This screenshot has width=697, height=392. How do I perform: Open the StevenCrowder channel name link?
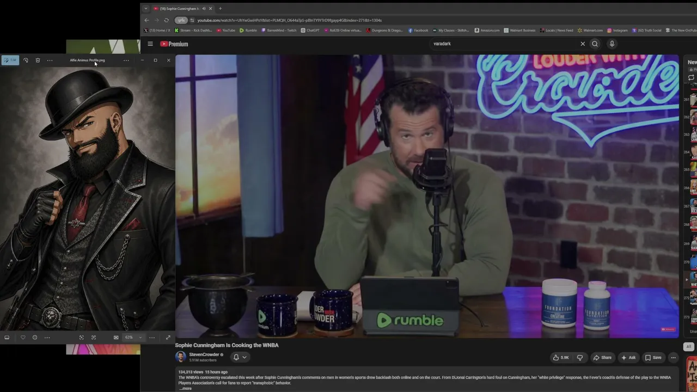(204, 354)
